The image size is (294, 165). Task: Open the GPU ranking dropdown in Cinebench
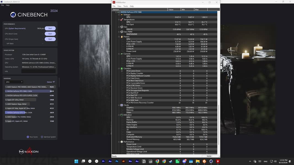[x=14, y=82]
